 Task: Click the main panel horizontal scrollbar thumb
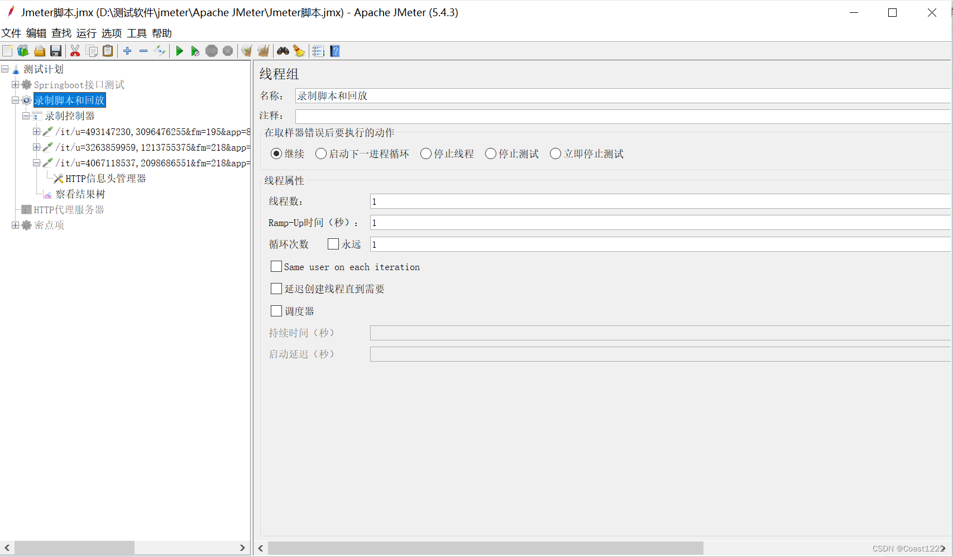coord(486,548)
